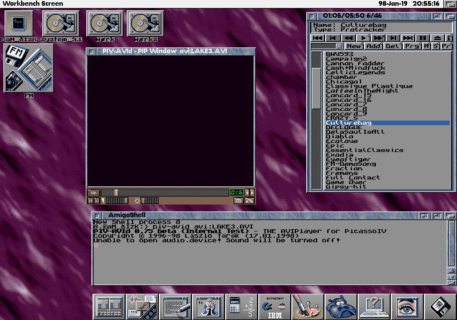Click PIV-AVid video position slider knob
The height and width of the screenshot is (320, 457).
pyautogui.click(x=116, y=193)
